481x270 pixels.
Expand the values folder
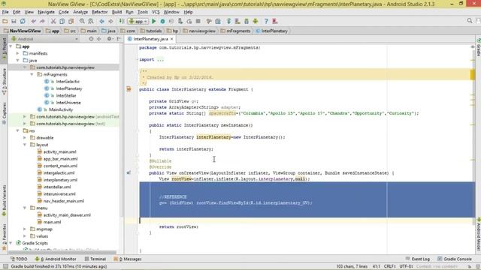point(25,236)
